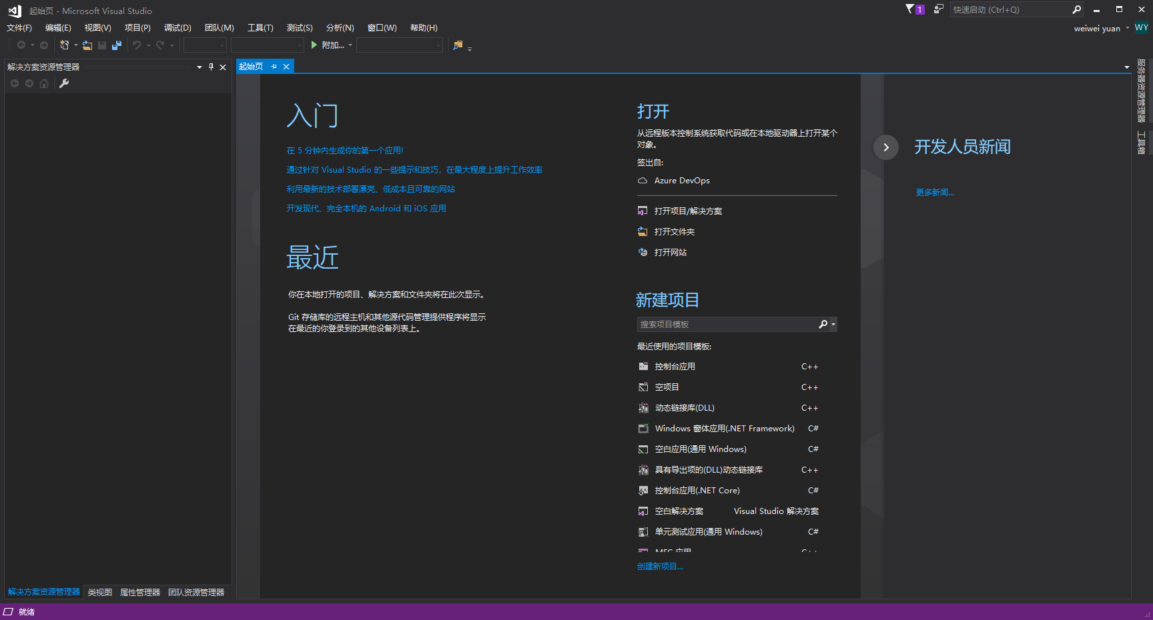Viewport: 1153px width, 620px height.
Task: Click the Solution Explorer back arrow
Action: coord(15,83)
